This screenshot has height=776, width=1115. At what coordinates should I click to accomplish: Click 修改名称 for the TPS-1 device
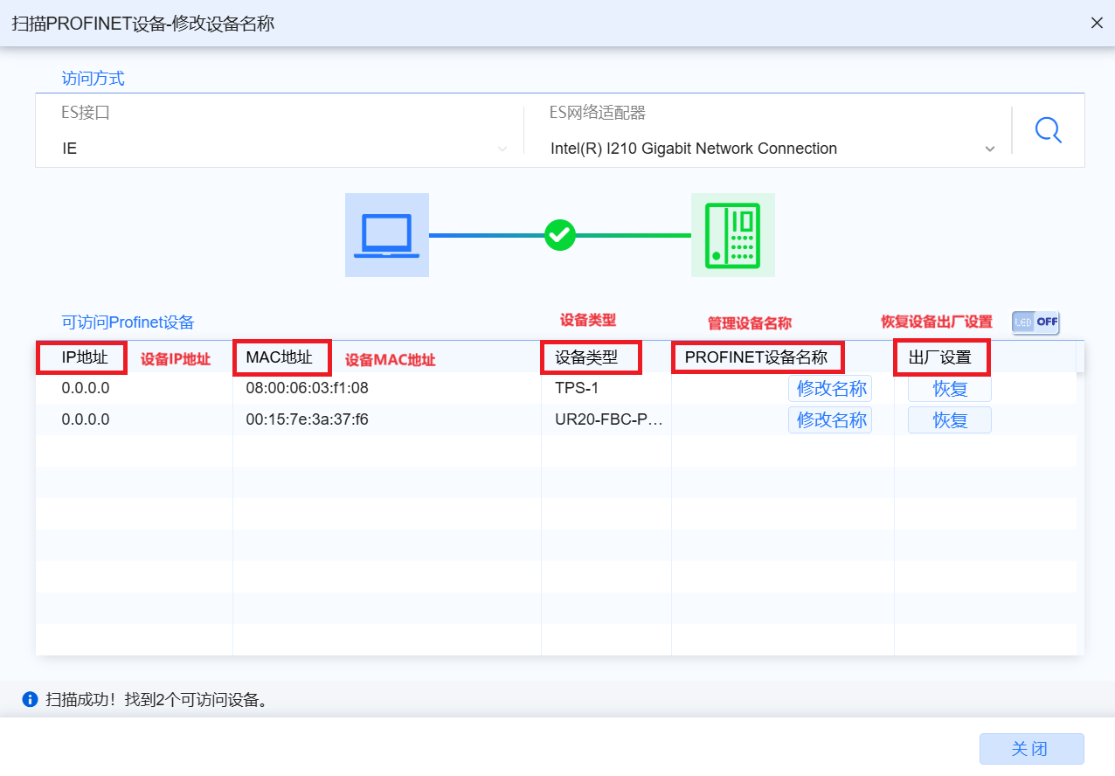pos(830,389)
